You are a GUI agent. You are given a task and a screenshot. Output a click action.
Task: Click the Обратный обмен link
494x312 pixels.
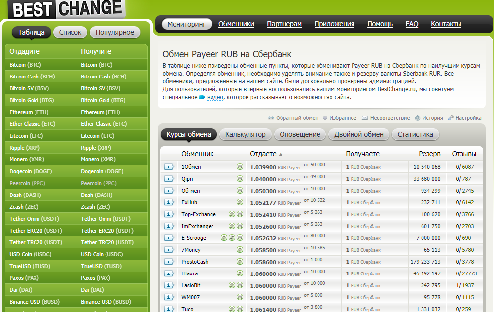[297, 118]
